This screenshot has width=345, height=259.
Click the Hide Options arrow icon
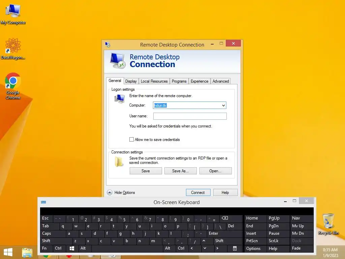pos(109,193)
